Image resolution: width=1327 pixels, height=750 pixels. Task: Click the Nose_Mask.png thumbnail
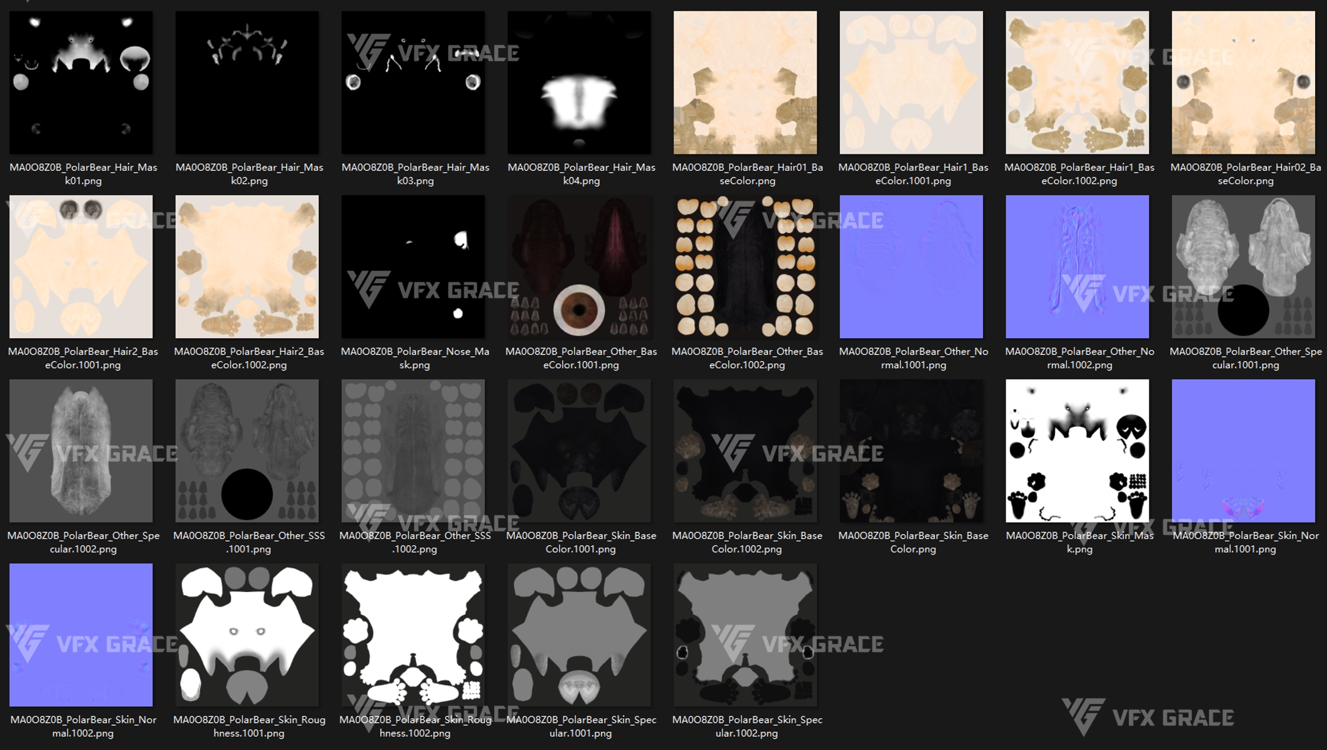pos(413,267)
